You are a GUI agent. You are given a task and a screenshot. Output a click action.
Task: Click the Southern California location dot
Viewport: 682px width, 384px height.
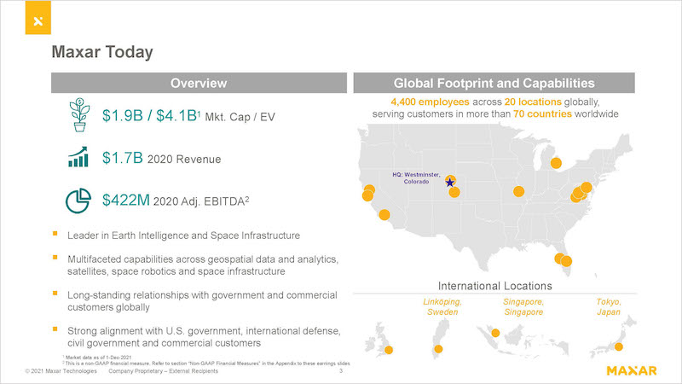pyautogui.click(x=384, y=215)
